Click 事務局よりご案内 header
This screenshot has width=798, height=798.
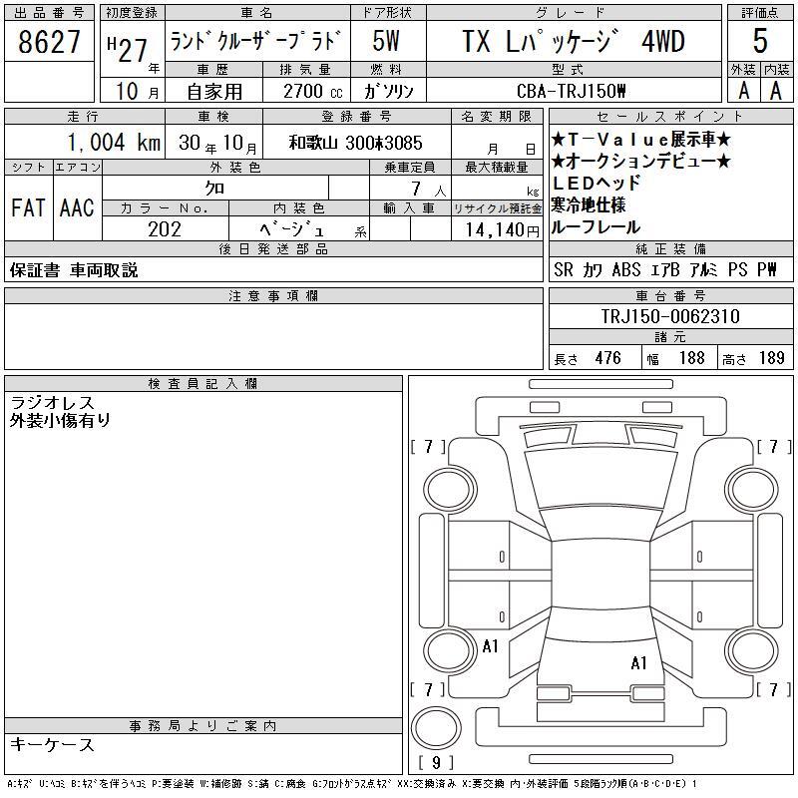pos(202,726)
